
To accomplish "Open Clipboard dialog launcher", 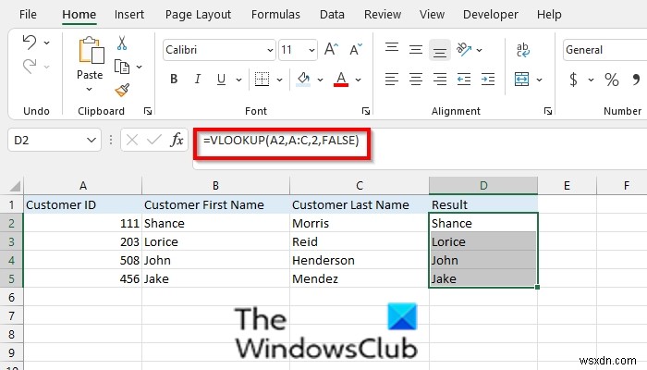I will pyautogui.click(x=148, y=111).
